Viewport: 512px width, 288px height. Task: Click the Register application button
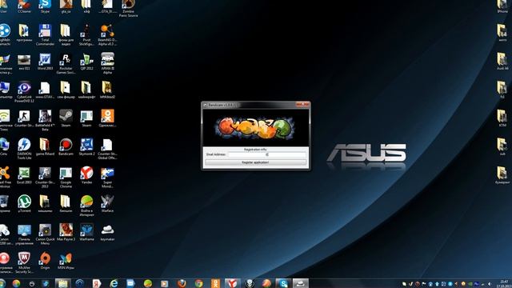coord(255,162)
